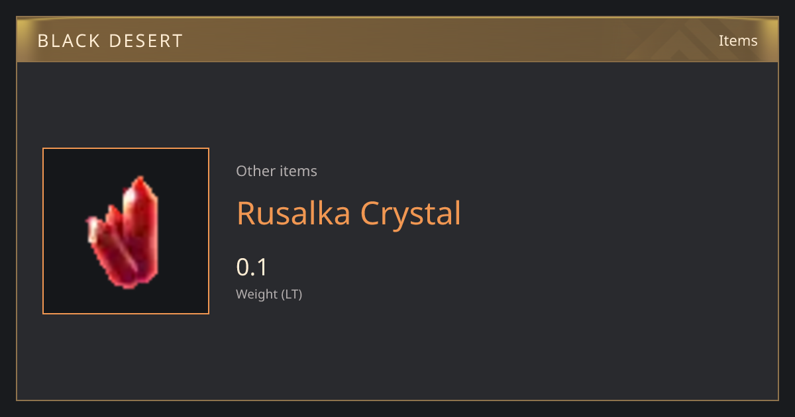
Task: Click the golden header banner
Action: pyautogui.click(x=397, y=40)
